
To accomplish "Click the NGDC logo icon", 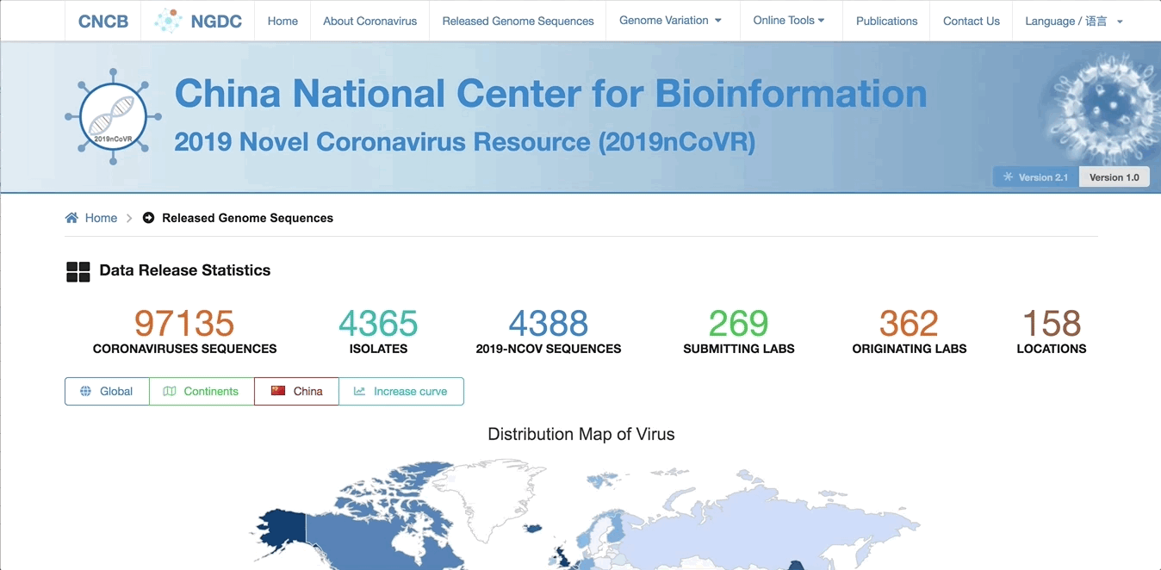I will (x=168, y=21).
